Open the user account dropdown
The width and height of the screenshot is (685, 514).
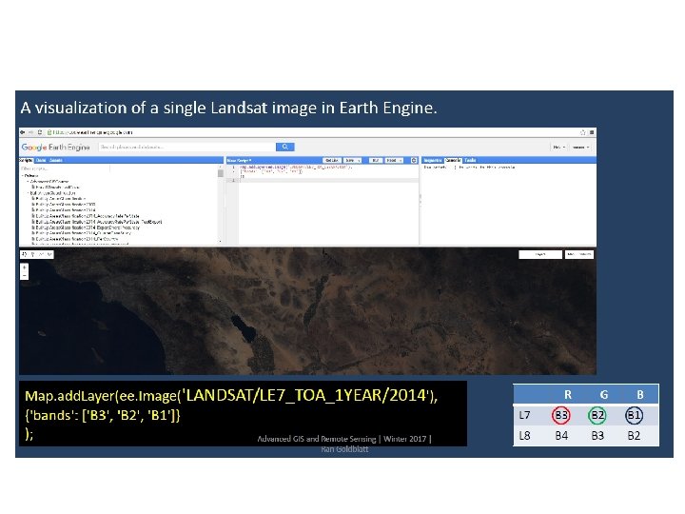580,148
